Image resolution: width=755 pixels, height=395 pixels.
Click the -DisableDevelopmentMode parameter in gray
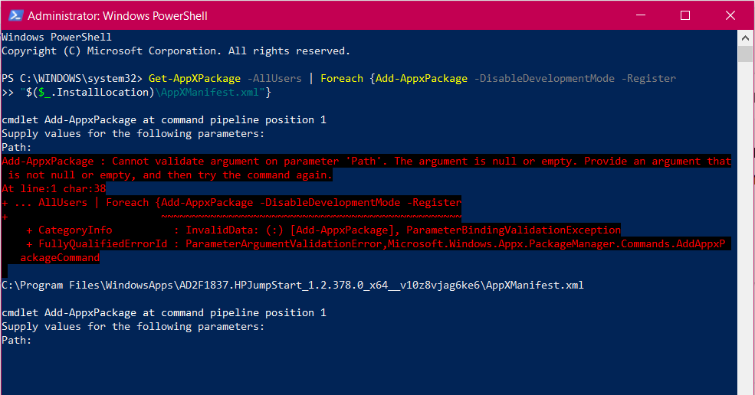544,78
